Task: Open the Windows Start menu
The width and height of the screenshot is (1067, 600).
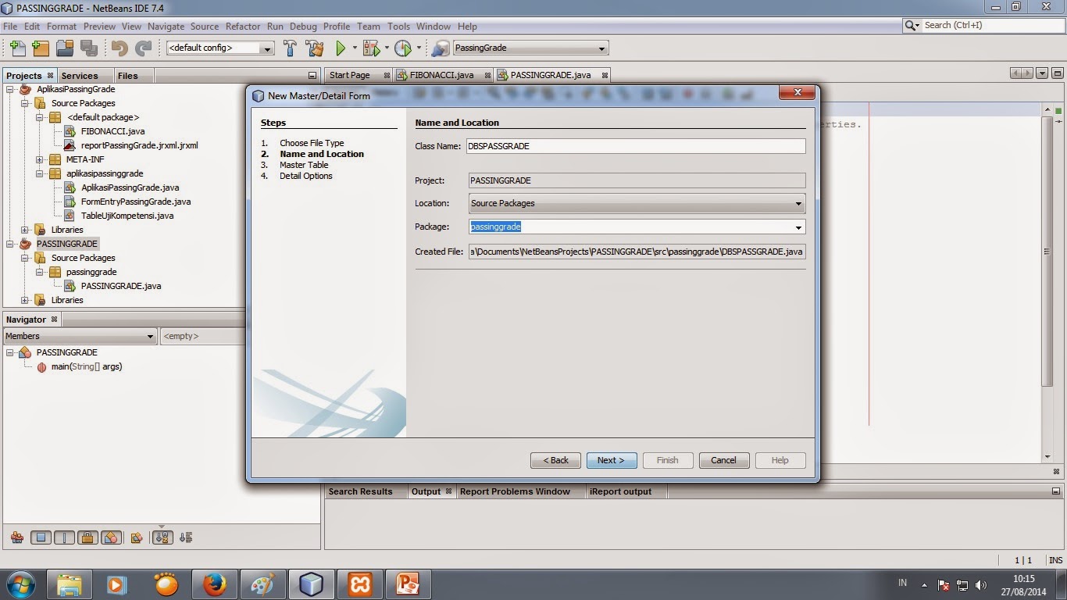Action: point(20,584)
